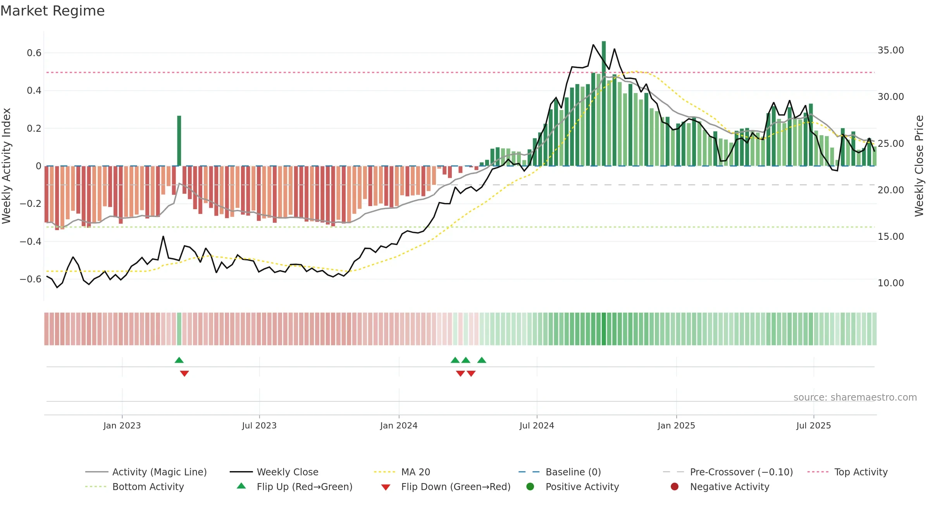The width and height of the screenshot is (930, 523).
Task: Click the Jul 2023 axis label
Action: point(259,426)
